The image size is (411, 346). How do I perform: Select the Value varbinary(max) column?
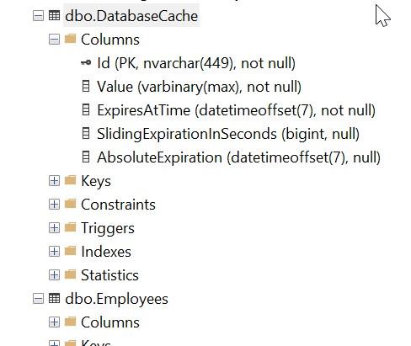[199, 87]
